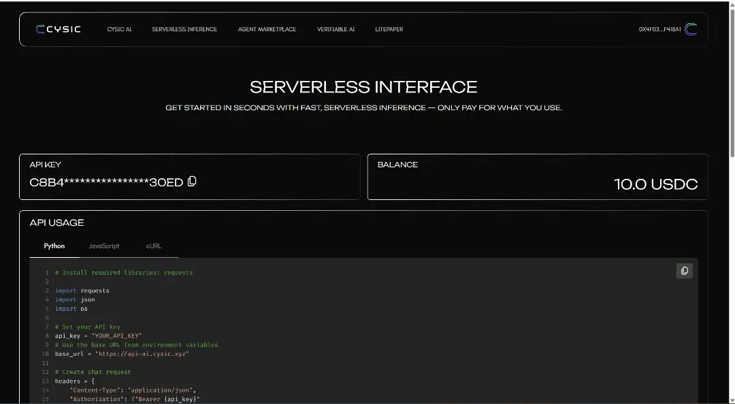Click the masked API key text
This screenshot has height=404, width=735.
106,182
